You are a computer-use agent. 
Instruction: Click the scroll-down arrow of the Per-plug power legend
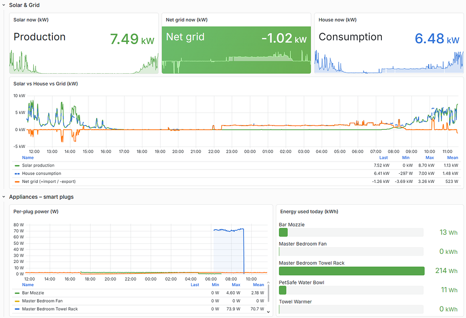(x=268, y=312)
